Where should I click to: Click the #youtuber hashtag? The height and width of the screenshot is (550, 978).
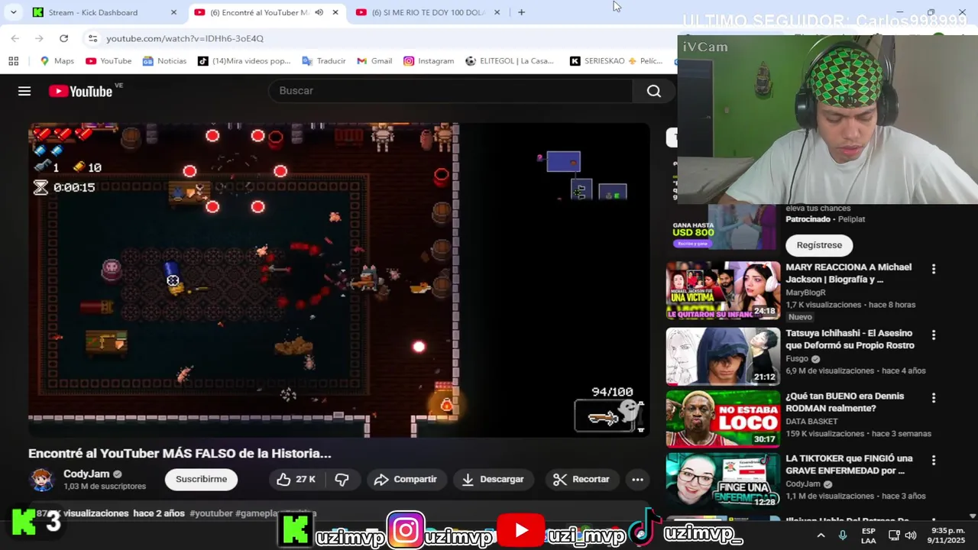(x=211, y=513)
